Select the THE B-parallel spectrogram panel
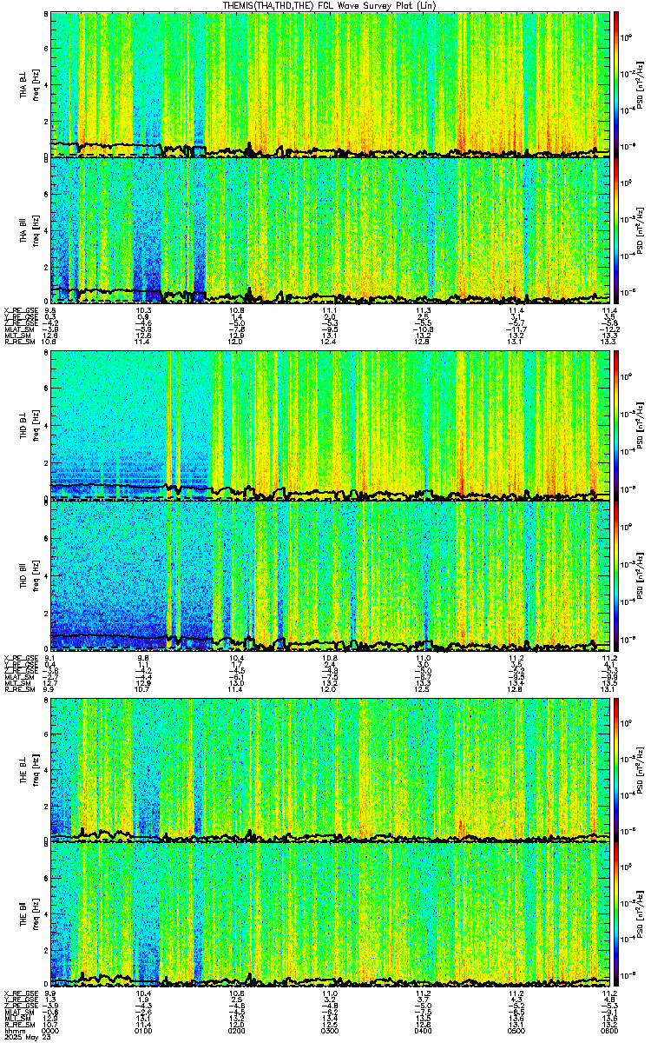This screenshot has width=651, height=1043. pyautogui.click(x=330, y=915)
